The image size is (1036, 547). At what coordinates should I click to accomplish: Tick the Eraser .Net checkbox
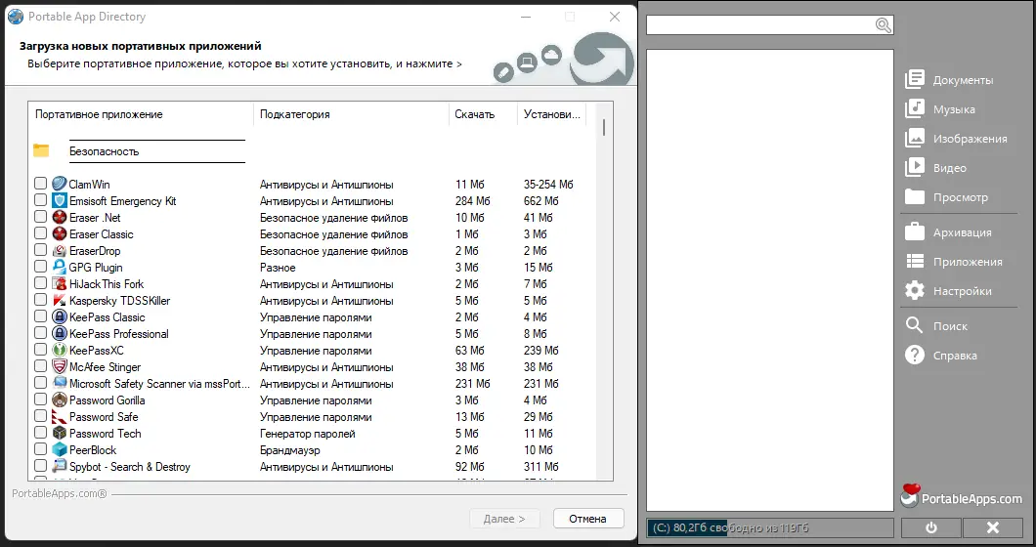[40, 216]
